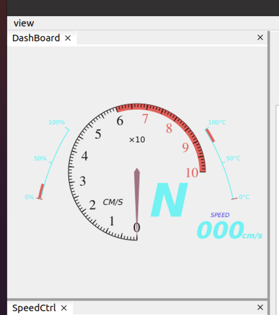
Task: Click the 100% label on the battery gauge
Action: pyautogui.click(x=56, y=122)
